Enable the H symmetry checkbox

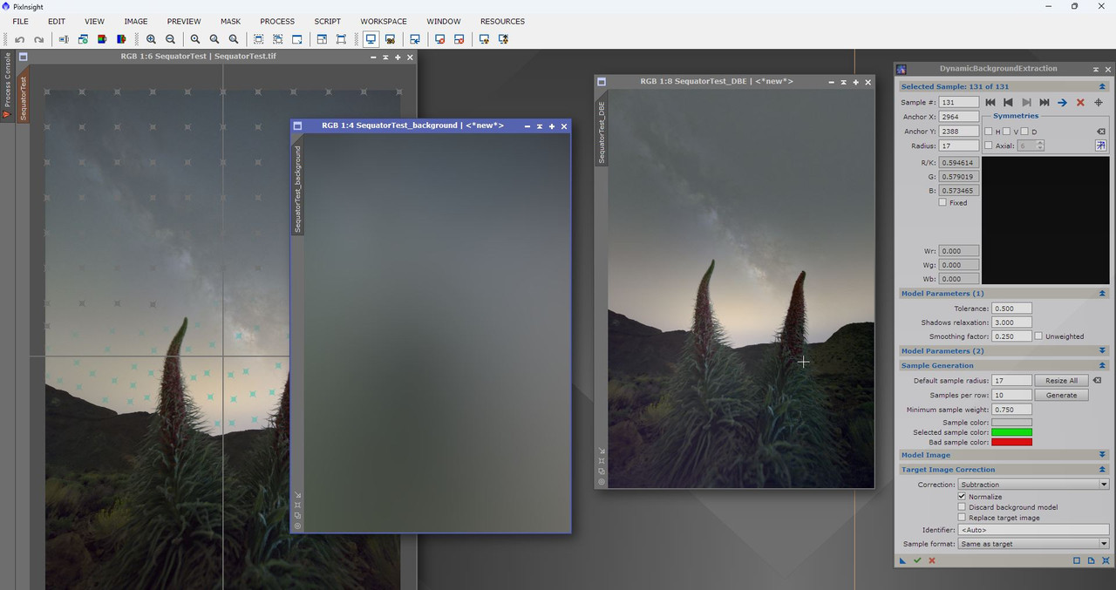point(989,132)
